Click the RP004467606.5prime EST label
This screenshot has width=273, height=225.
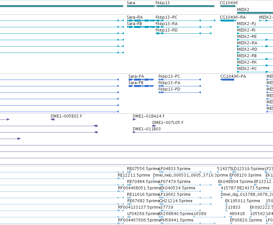click(139, 220)
